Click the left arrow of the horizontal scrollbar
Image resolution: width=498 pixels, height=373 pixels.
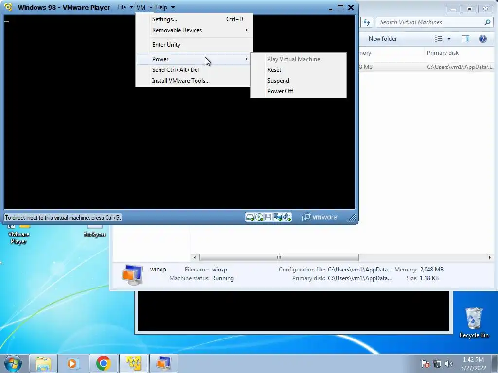(195, 257)
